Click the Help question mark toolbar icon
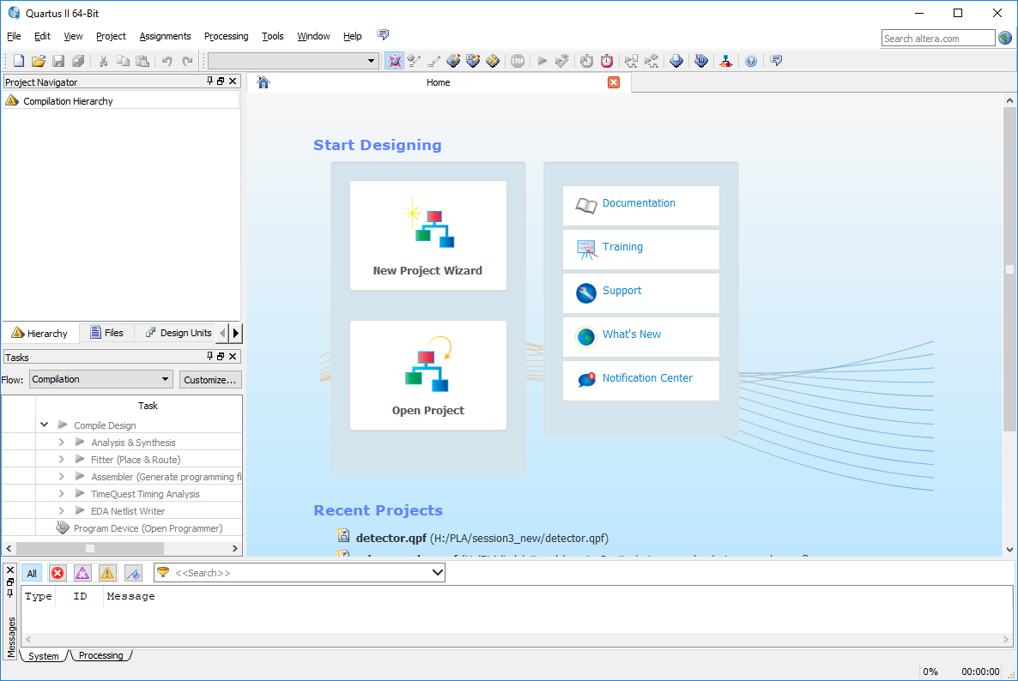 click(751, 61)
